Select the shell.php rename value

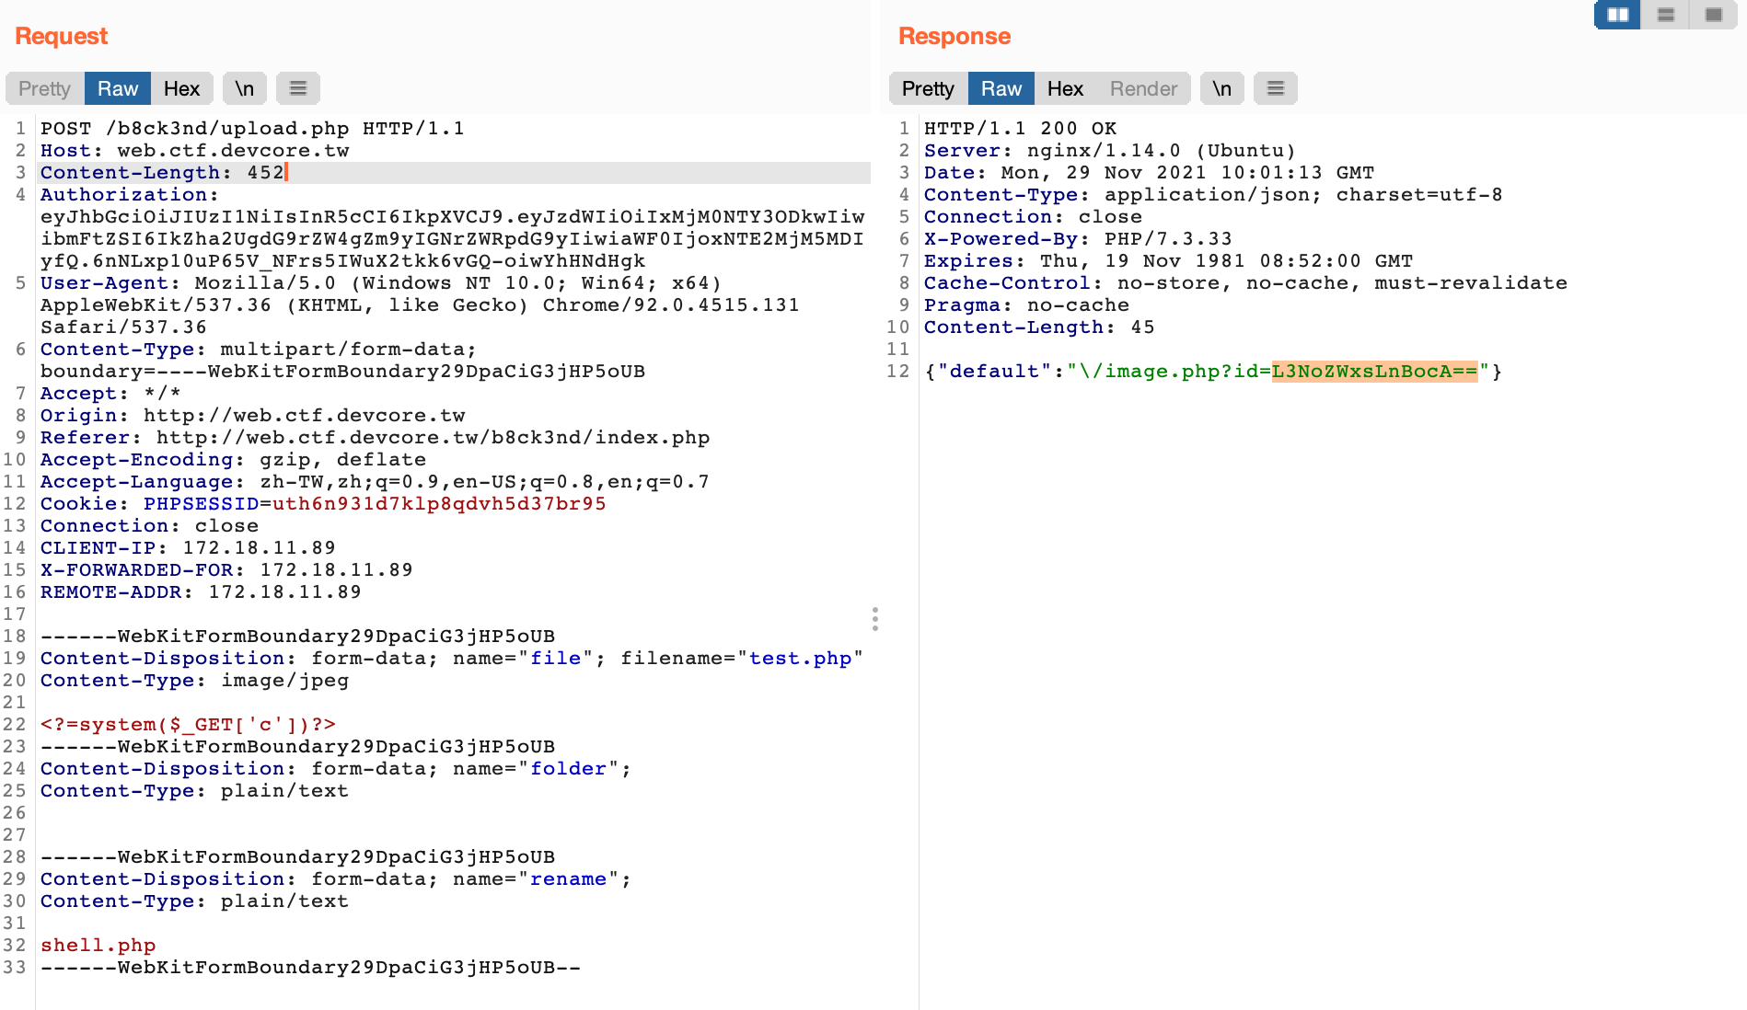98,945
